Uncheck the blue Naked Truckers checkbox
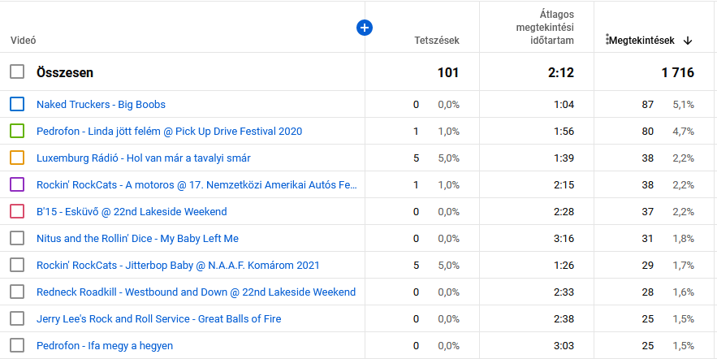Screen dimensions: 717x359 pos(17,104)
